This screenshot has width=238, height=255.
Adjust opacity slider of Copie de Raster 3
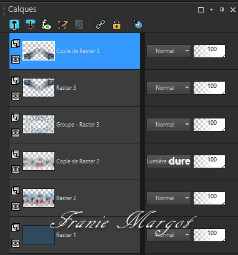pos(209,51)
